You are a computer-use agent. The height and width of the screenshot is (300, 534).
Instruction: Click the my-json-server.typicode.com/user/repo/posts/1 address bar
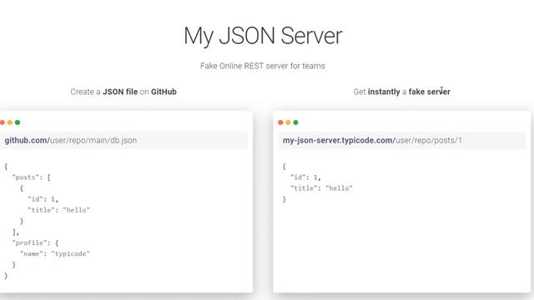tap(402, 140)
